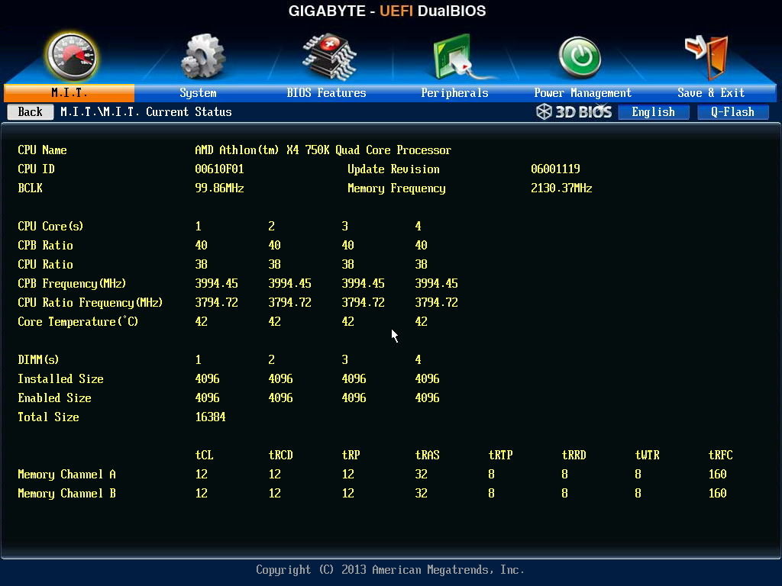782x586 pixels.
Task: Click the tRTP column header
Action: [501, 455]
